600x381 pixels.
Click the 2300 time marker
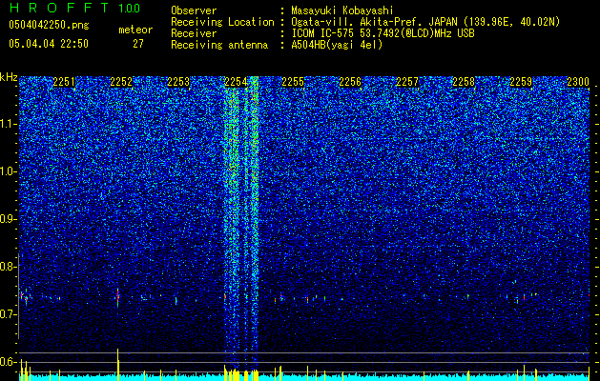click(578, 82)
